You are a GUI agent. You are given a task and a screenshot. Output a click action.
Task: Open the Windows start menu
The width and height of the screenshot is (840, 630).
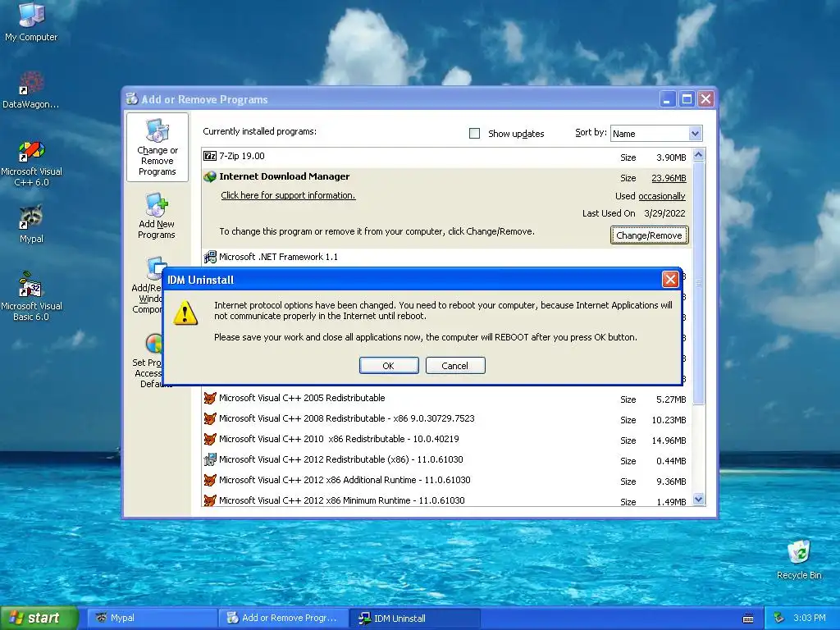39,619
